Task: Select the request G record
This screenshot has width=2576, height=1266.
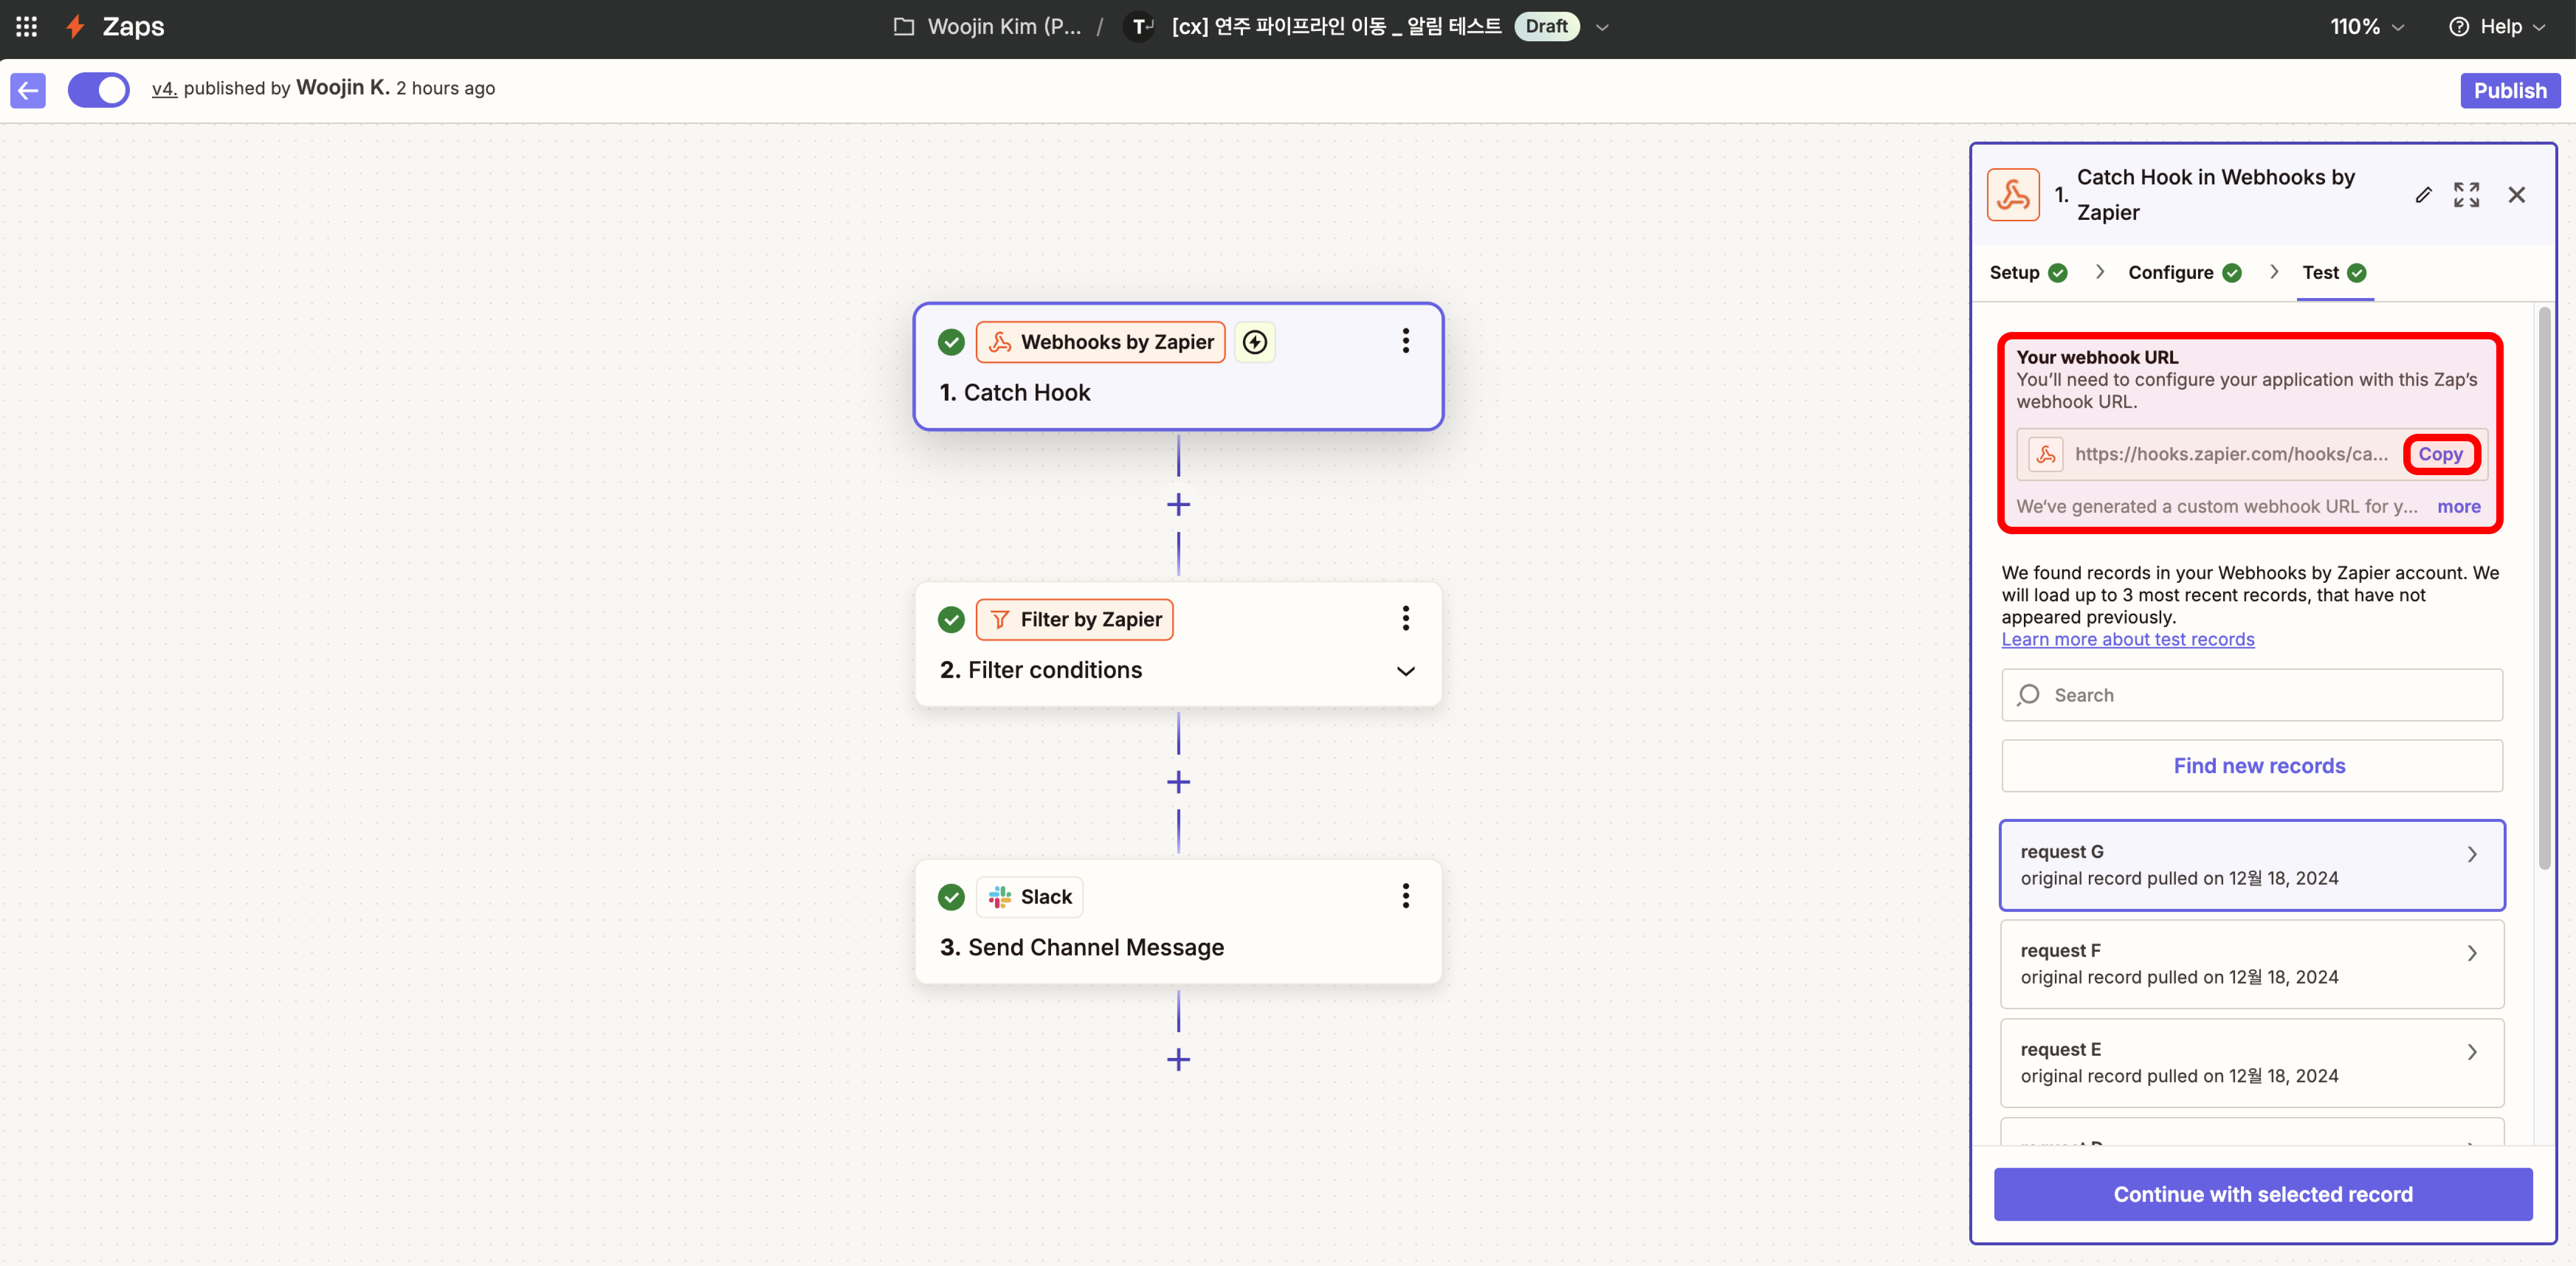Action: 2251,865
